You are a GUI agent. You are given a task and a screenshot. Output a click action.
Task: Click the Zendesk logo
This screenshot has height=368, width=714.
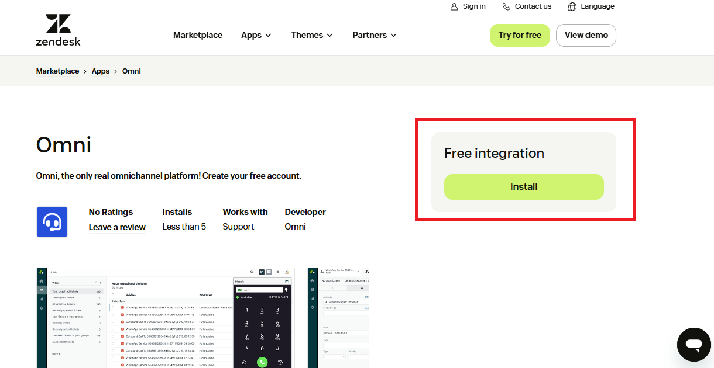pos(58,30)
